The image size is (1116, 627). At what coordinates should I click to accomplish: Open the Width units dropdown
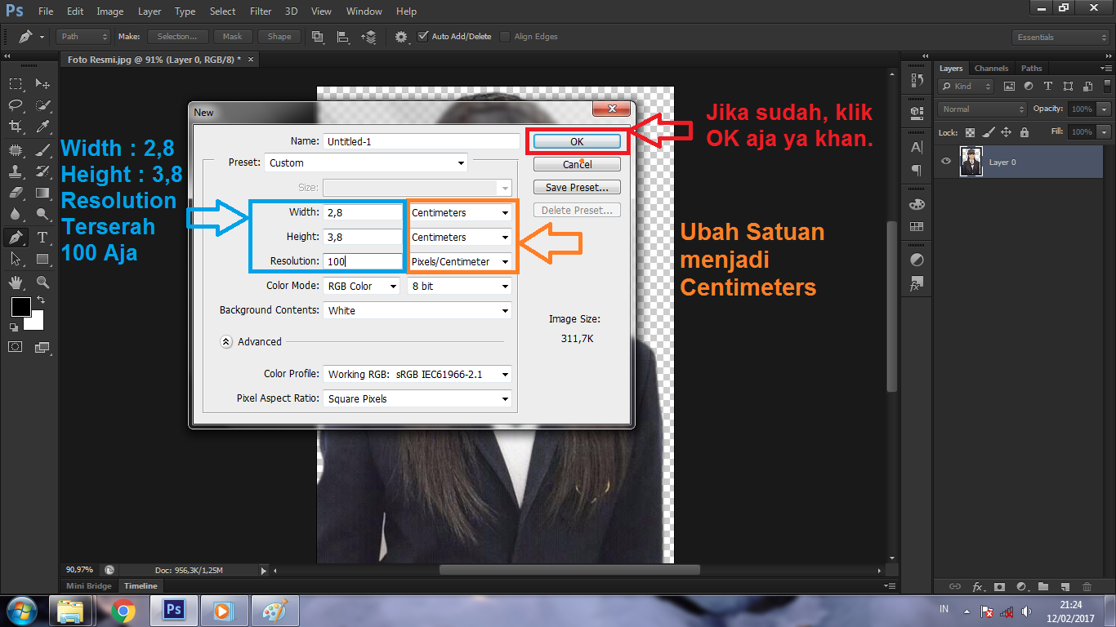461,212
